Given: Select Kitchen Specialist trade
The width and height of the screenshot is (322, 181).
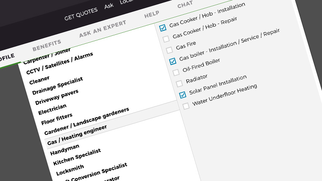Looking at the screenshot, I should (x=77, y=157).
